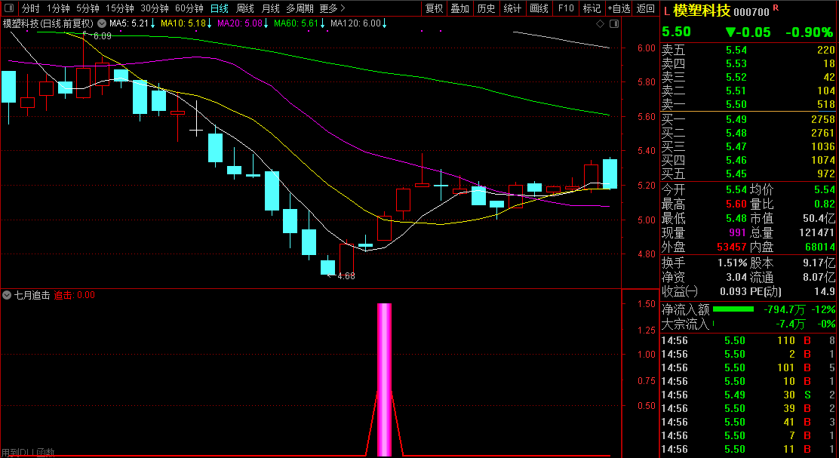The image size is (839, 458).
Task: Open the 更多 periods menu
Action: [x=332, y=8]
